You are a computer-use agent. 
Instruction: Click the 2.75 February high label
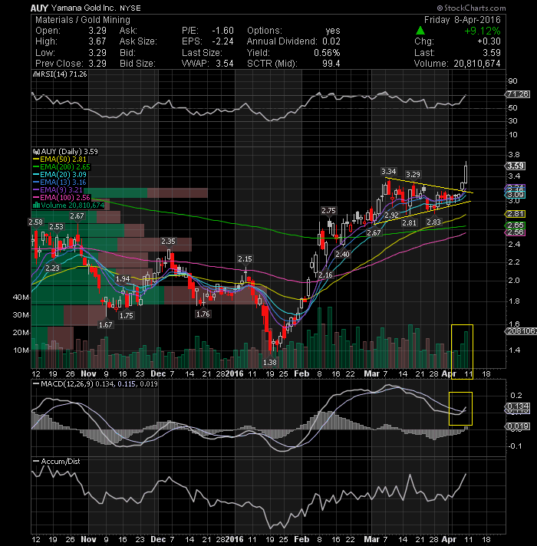point(328,210)
